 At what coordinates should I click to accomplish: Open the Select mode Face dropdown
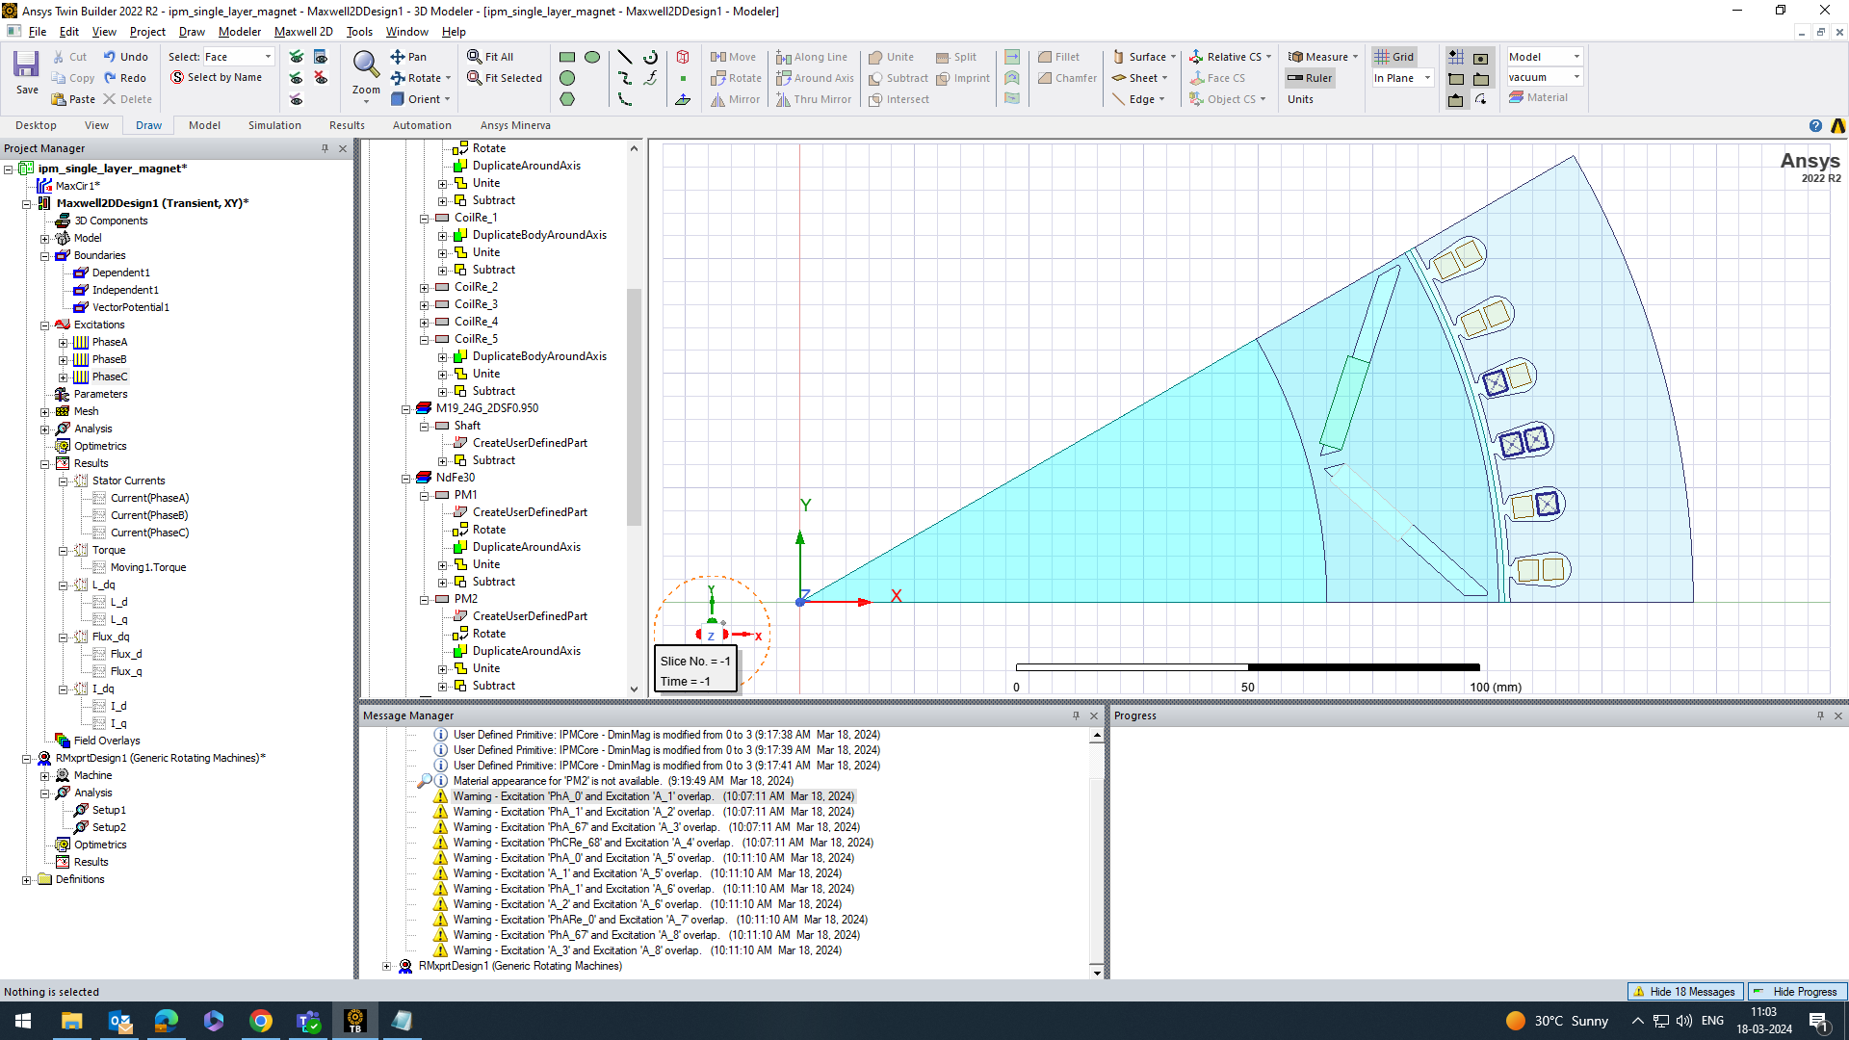point(268,58)
